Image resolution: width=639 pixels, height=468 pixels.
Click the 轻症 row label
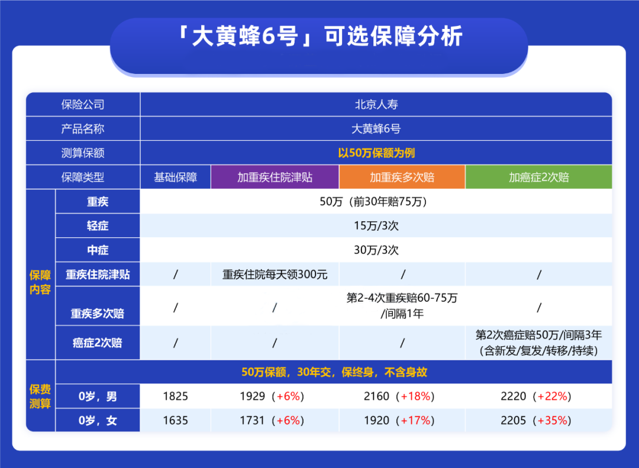pyautogui.click(x=98, y=225)
